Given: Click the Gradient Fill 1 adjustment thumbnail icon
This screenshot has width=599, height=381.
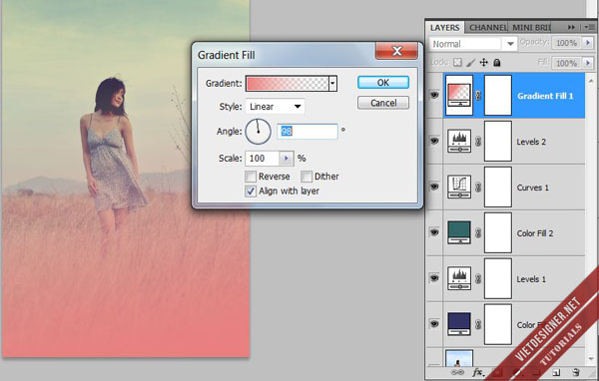Looking at the screenshot, I should 459,95.
